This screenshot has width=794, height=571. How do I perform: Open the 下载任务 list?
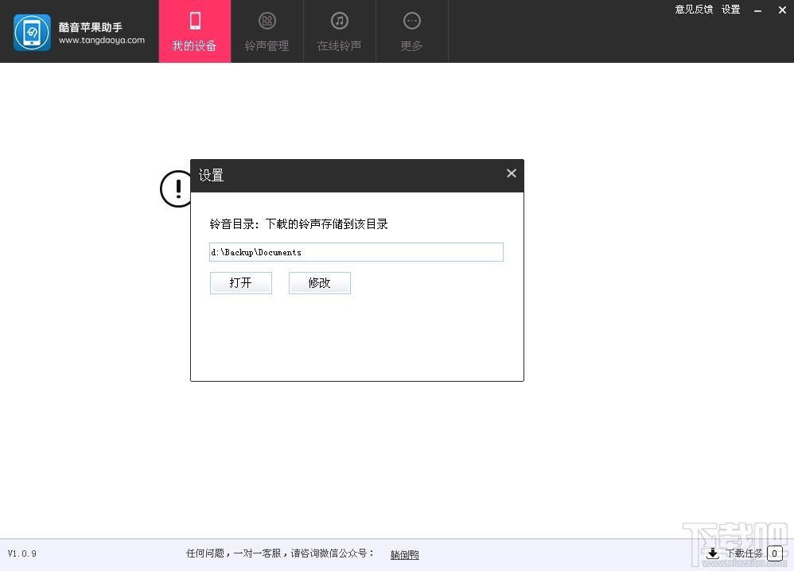(744, 554)
